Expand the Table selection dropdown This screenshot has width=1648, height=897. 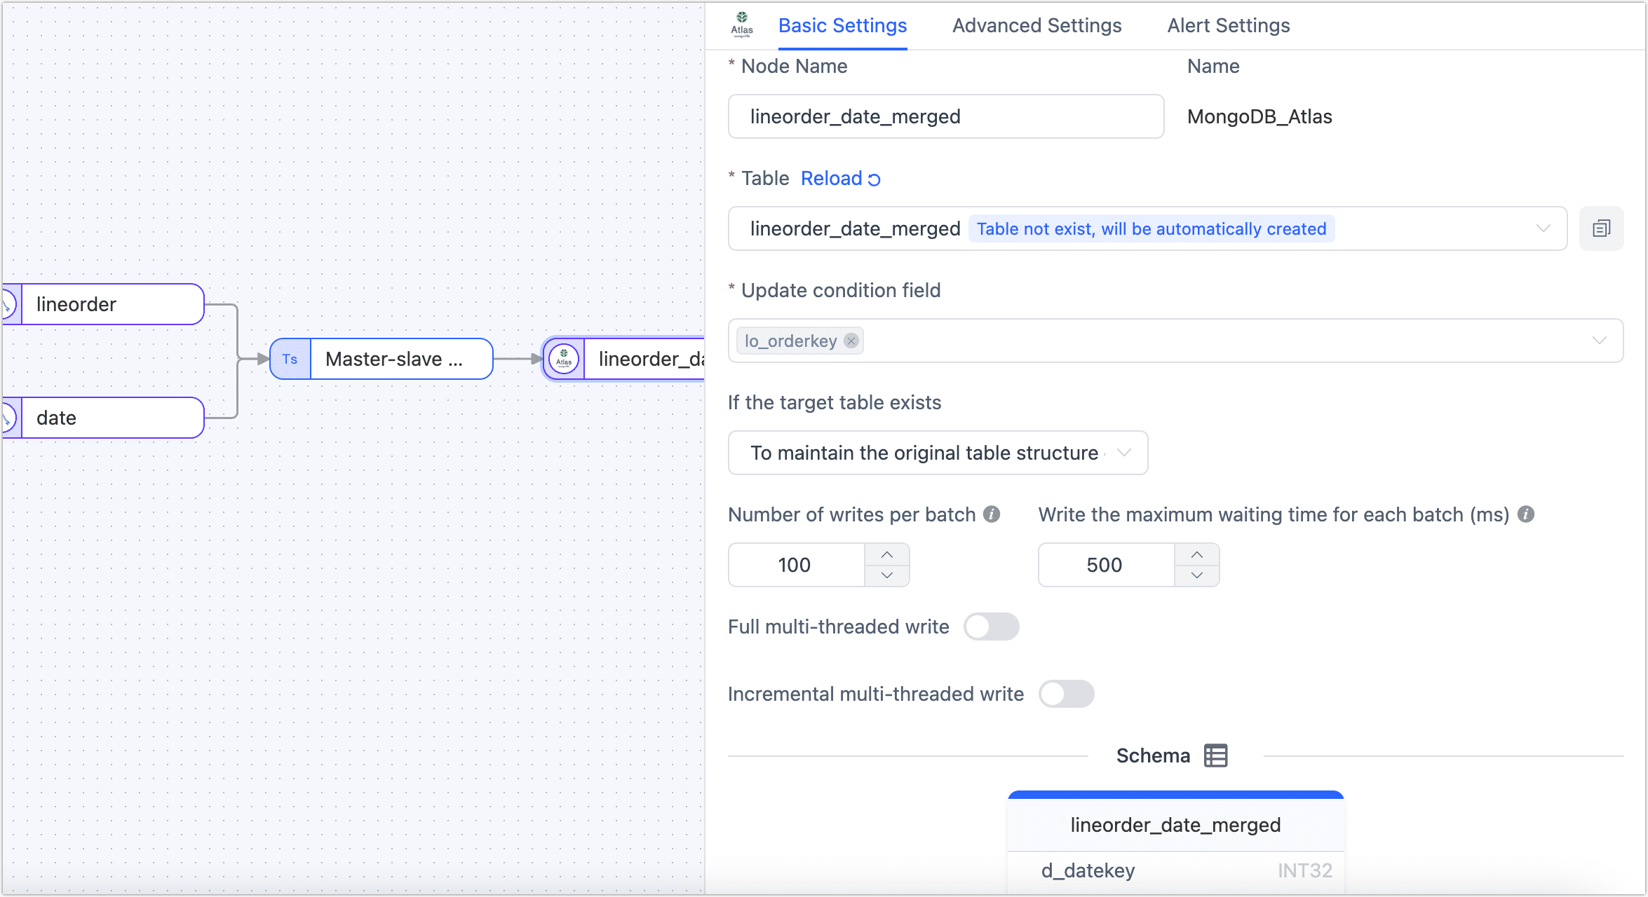tap(1542, 228)
